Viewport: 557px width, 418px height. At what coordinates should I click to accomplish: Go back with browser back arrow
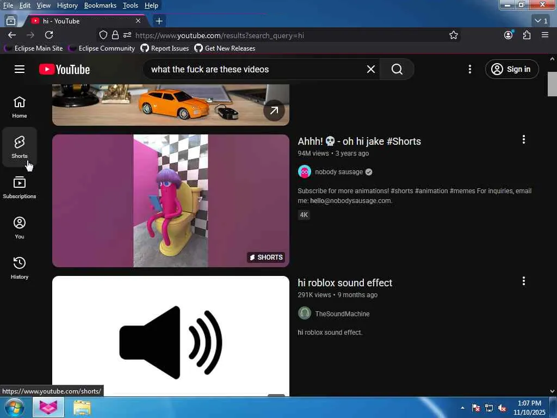tap(12, 35)
